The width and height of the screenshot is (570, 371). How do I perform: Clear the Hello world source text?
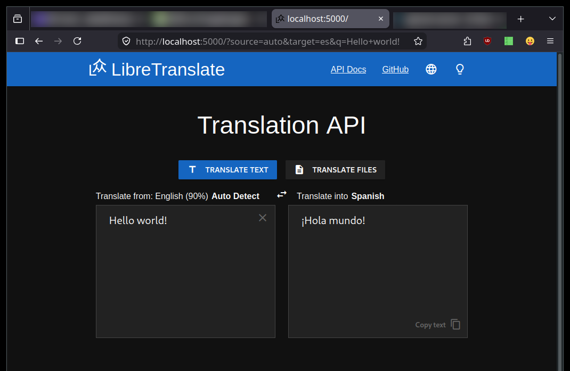point(263,218)
